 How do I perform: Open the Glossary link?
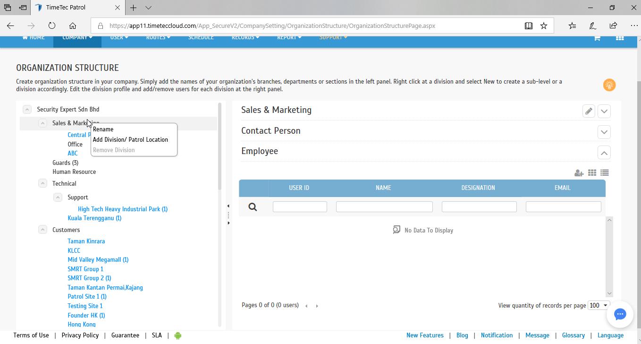[x=574, y=335]
